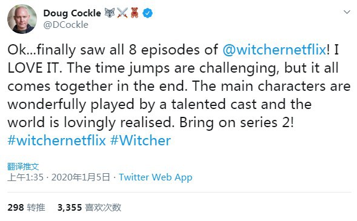Open the @DCockle handle link

click(x=66, y=25)
